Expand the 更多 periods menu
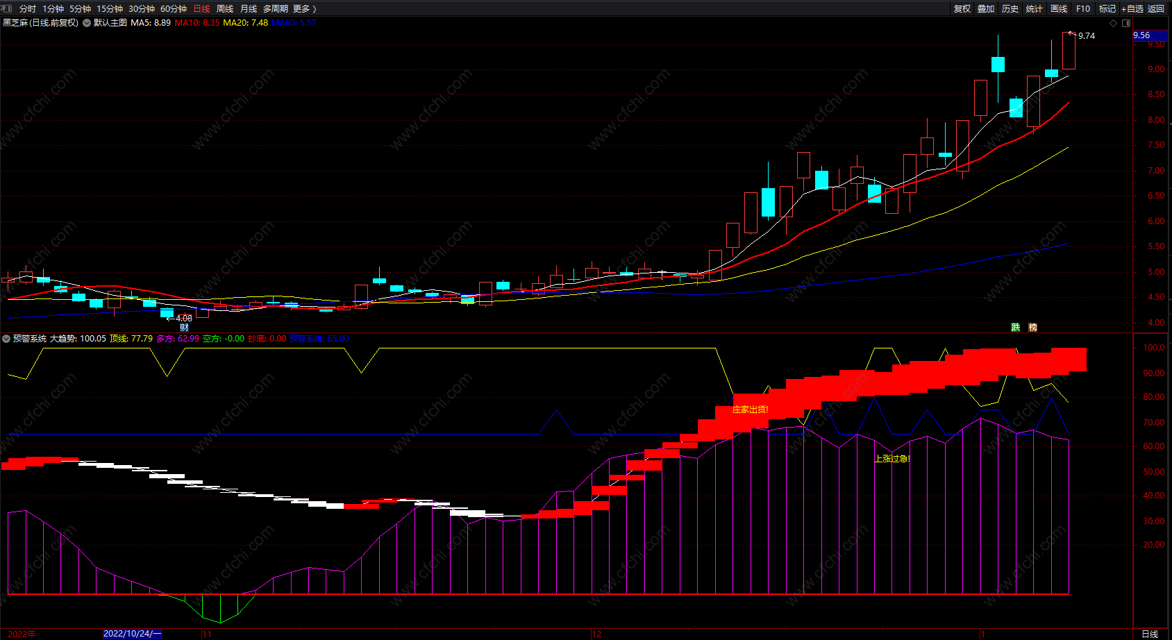The height and width of the screenshot is (640, 1172). pyautogui.click(x=305, y=9)
